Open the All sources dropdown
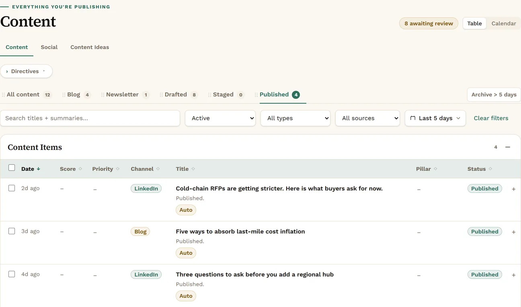The height and width of the screenshot is (307, 521). click(x=367, y=118)
